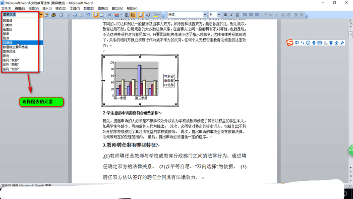Open the 格式(O) menu
The image size is (353, 199).
click(61, 9)
